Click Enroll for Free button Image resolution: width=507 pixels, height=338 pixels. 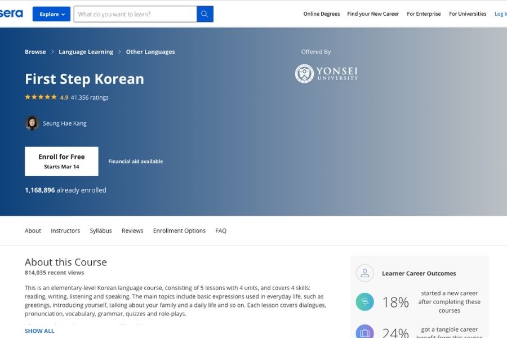(x=61, y=162)
